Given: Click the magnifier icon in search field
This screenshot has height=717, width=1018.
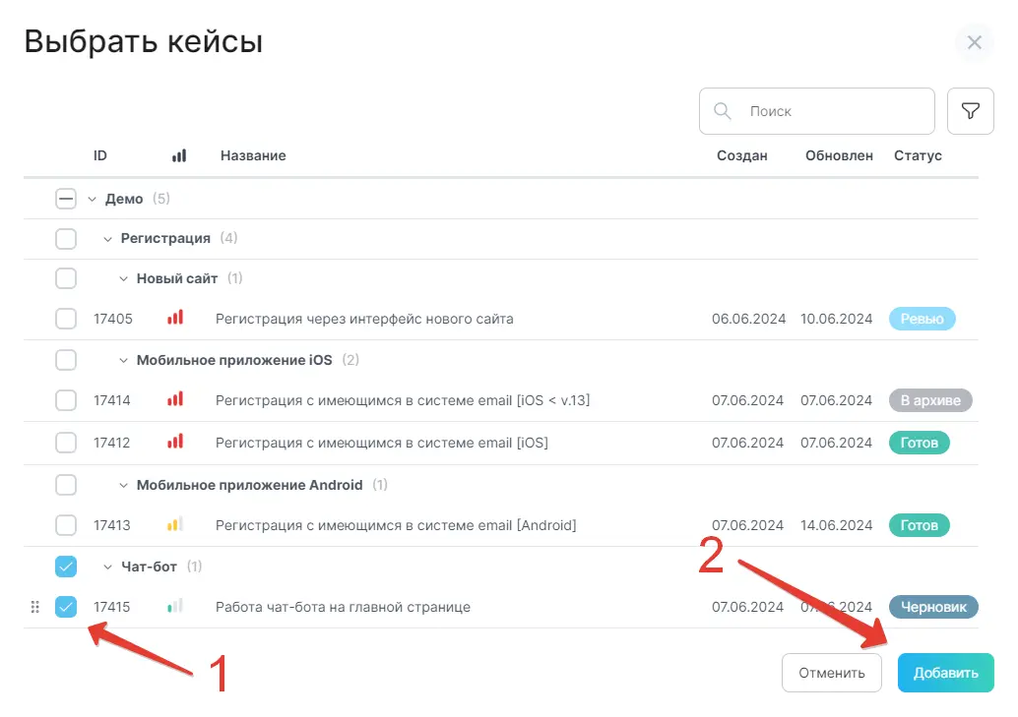Looking at the screenshot, I should click(723, 111).
